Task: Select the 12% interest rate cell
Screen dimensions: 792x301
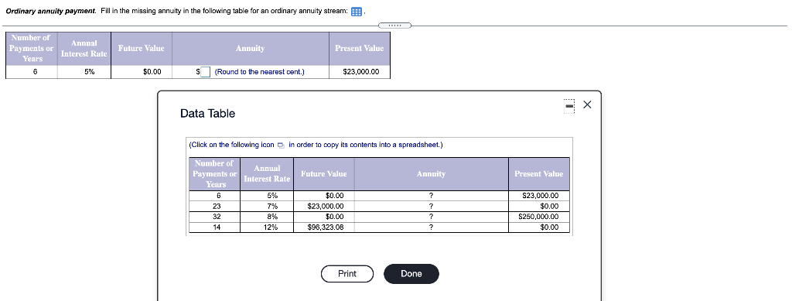Action: 267,227
